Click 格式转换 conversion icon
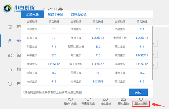 (x=105, y=99)
